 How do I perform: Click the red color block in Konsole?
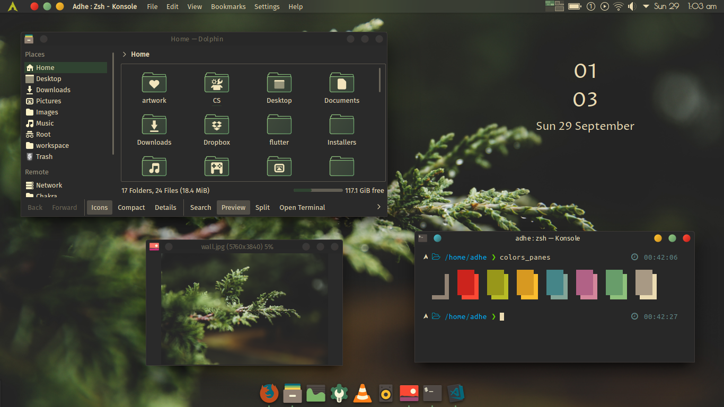coord(467,285)
